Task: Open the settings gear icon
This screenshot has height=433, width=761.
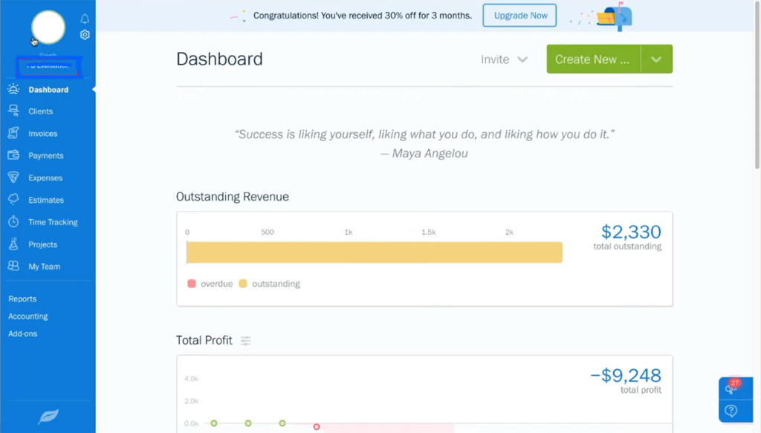Action: tap(84, 34)
